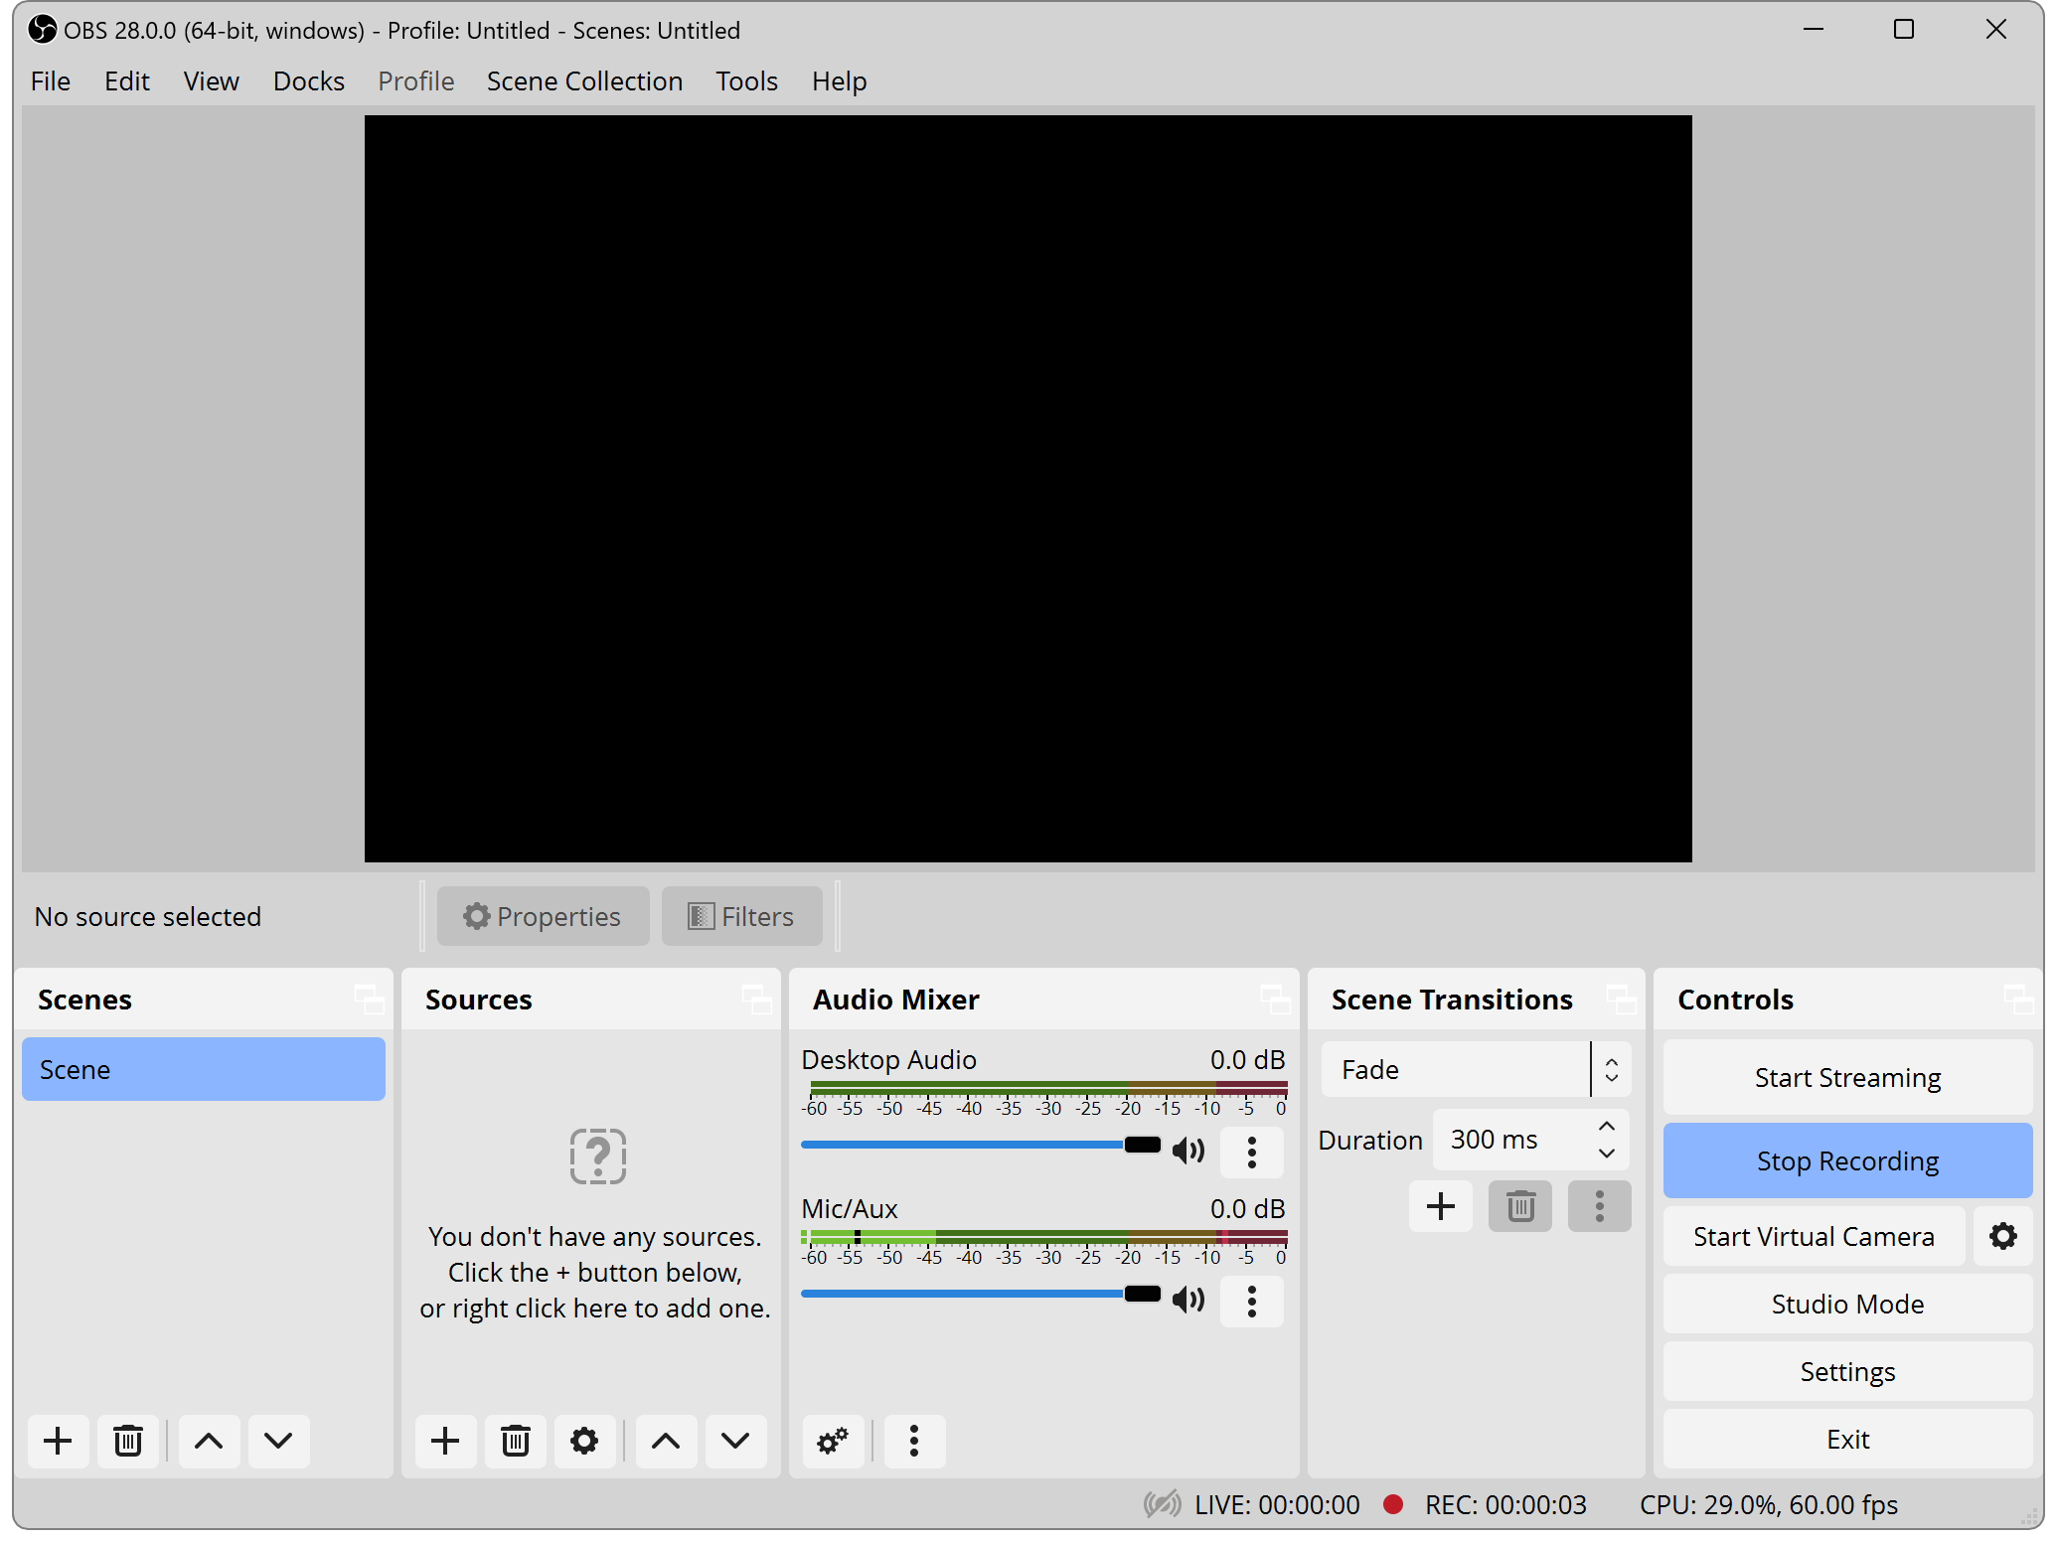Open advanced audio properties gear icon
This screenshot has height=1542, width=2057.
coord(832,1441)
